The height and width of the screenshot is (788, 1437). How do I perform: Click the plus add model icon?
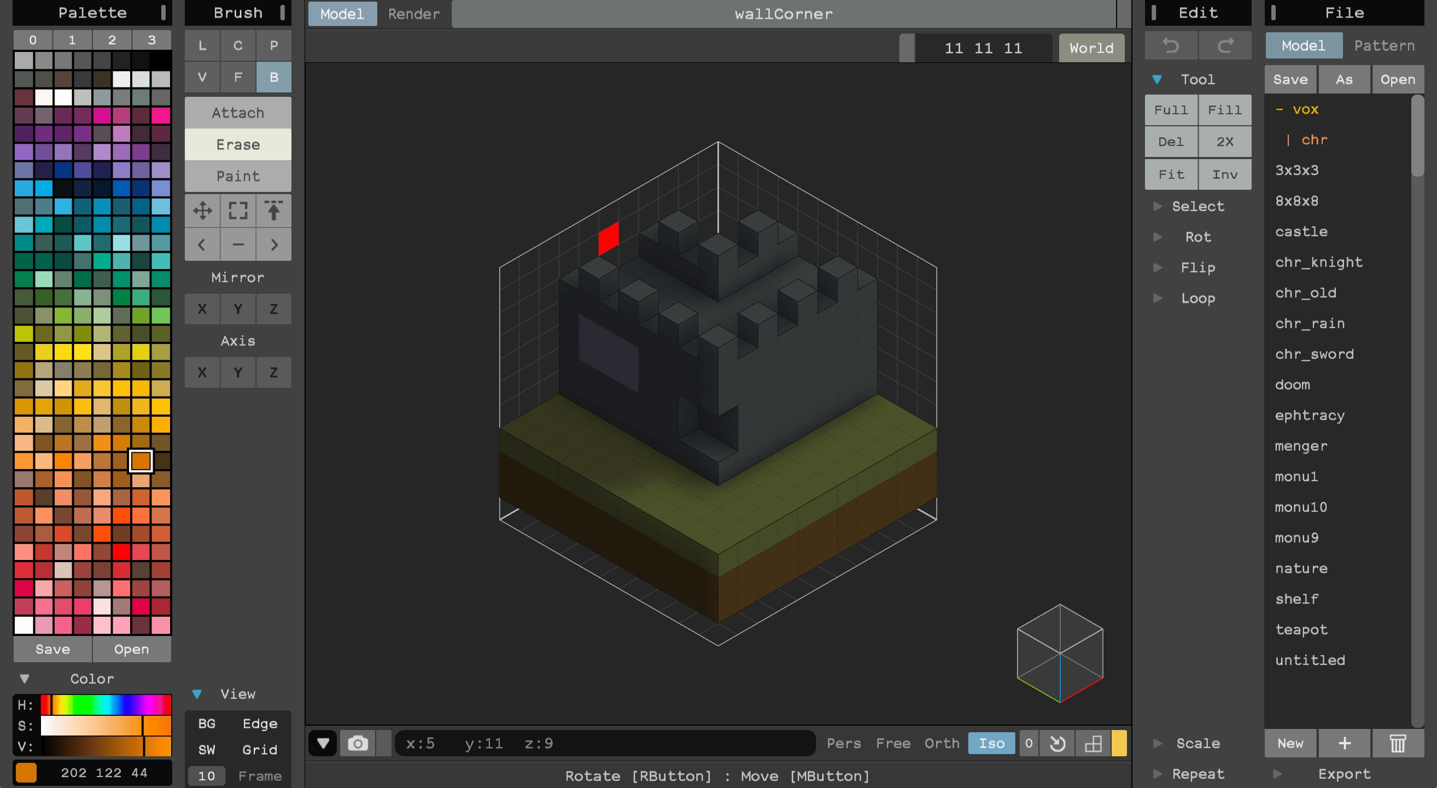pyautogui.click(x=1345, y=743)
